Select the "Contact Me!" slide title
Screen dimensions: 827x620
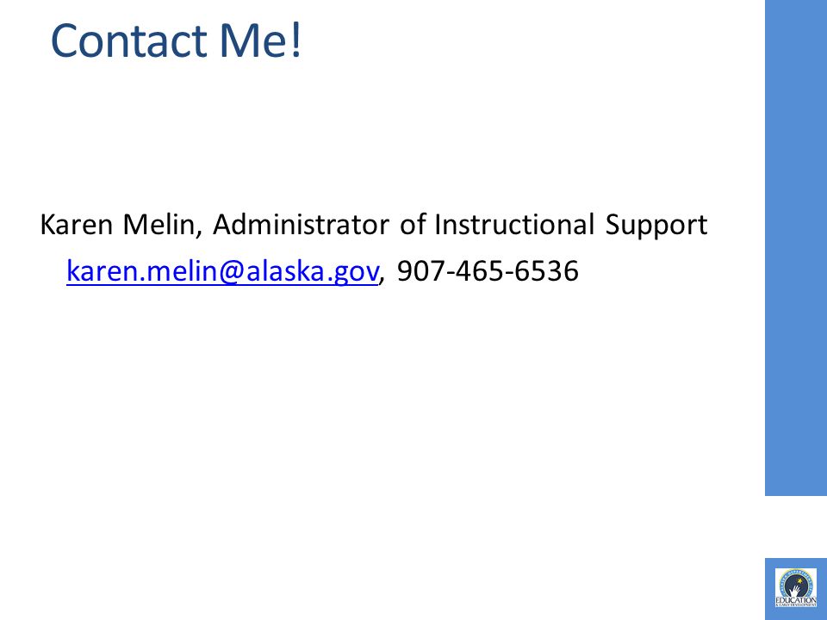click(x=176, y=40)
